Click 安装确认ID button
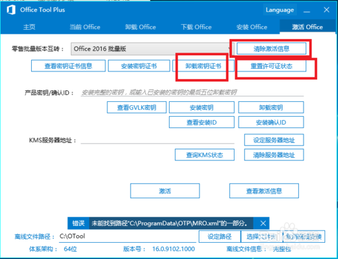 (271, 122)
